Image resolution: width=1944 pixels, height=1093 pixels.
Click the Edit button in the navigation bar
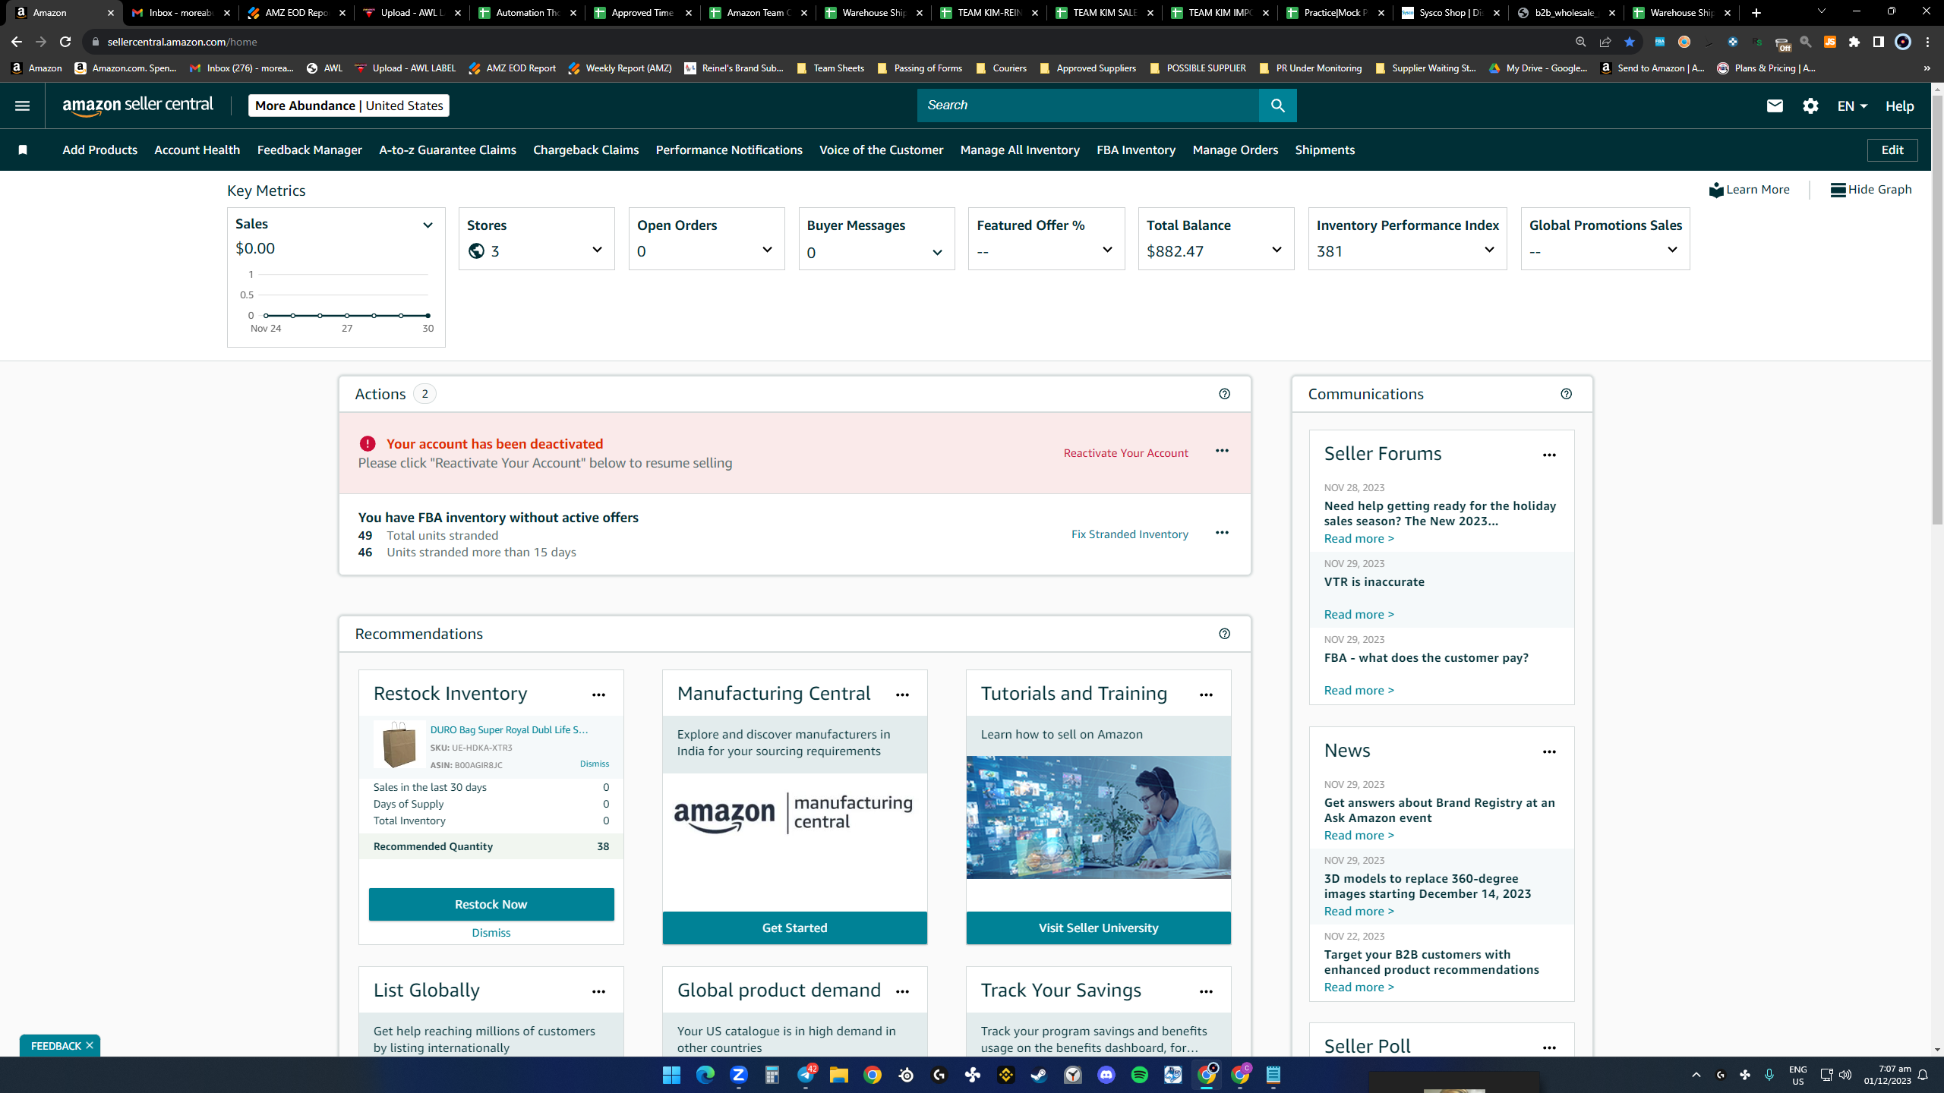pyautogui.click(x=1892, y=150)
